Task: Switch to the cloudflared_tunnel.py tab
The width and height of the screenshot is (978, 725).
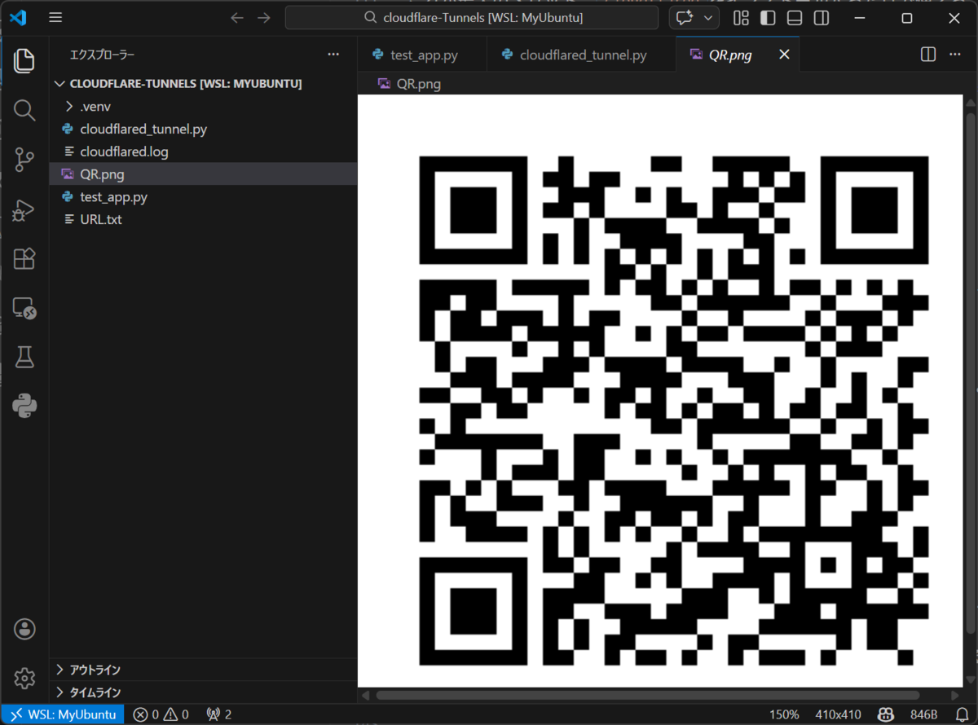Action: click(581, 55)
